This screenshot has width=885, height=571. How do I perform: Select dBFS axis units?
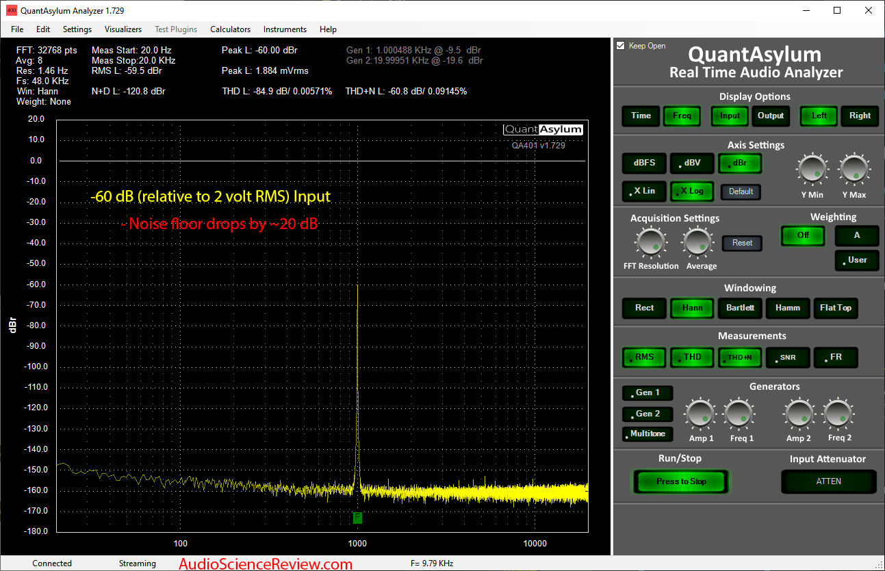644,163
